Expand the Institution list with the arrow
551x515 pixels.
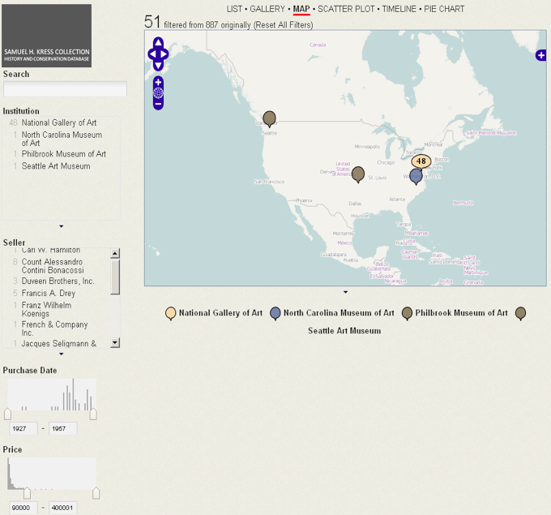coord(62,226)
